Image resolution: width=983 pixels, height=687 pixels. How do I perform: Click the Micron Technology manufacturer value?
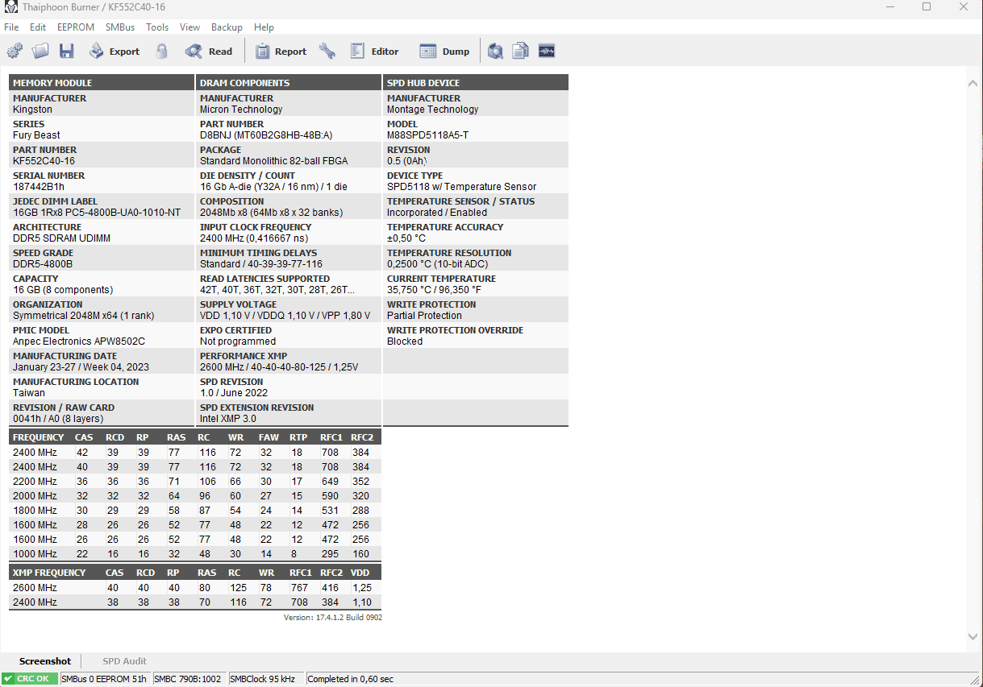click(241, 110)
